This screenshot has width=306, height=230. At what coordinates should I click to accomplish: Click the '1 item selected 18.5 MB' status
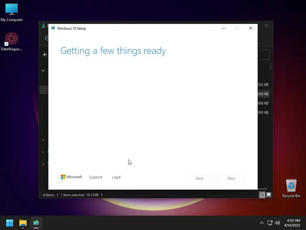coord(79,195)
